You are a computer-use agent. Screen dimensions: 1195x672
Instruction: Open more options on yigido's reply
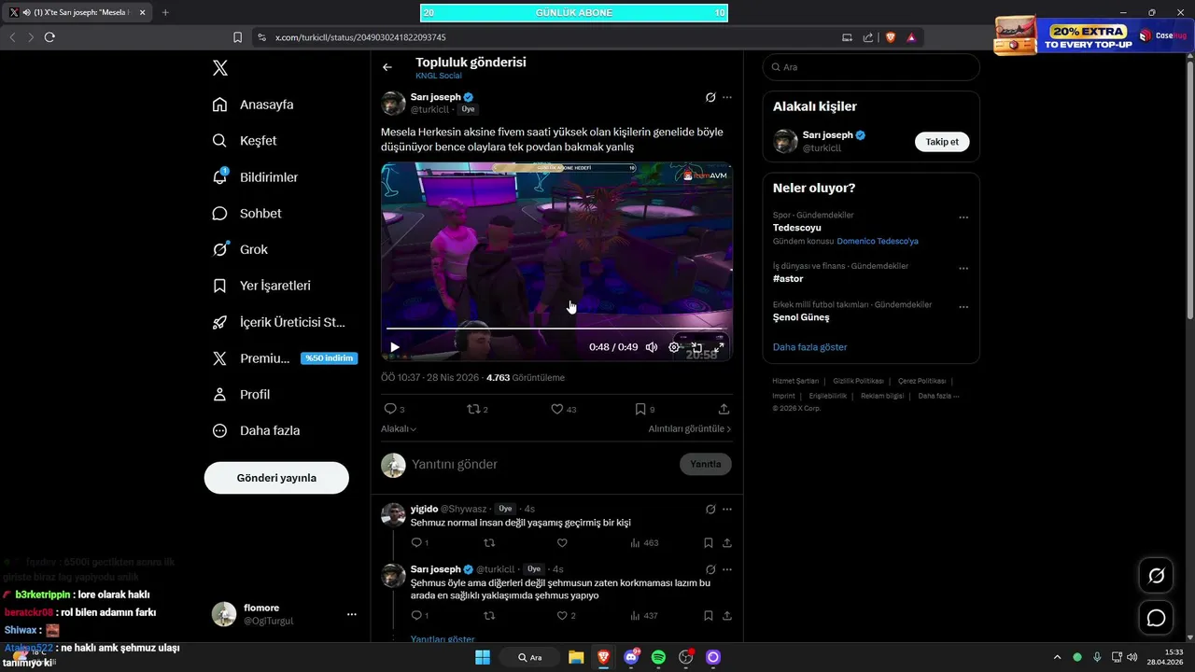coord(727,509)
